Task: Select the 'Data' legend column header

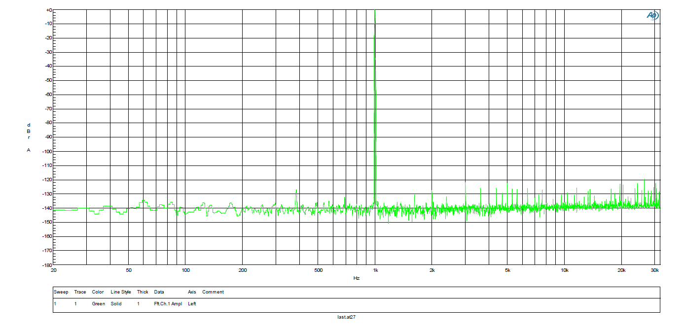Action: [159, 292]
